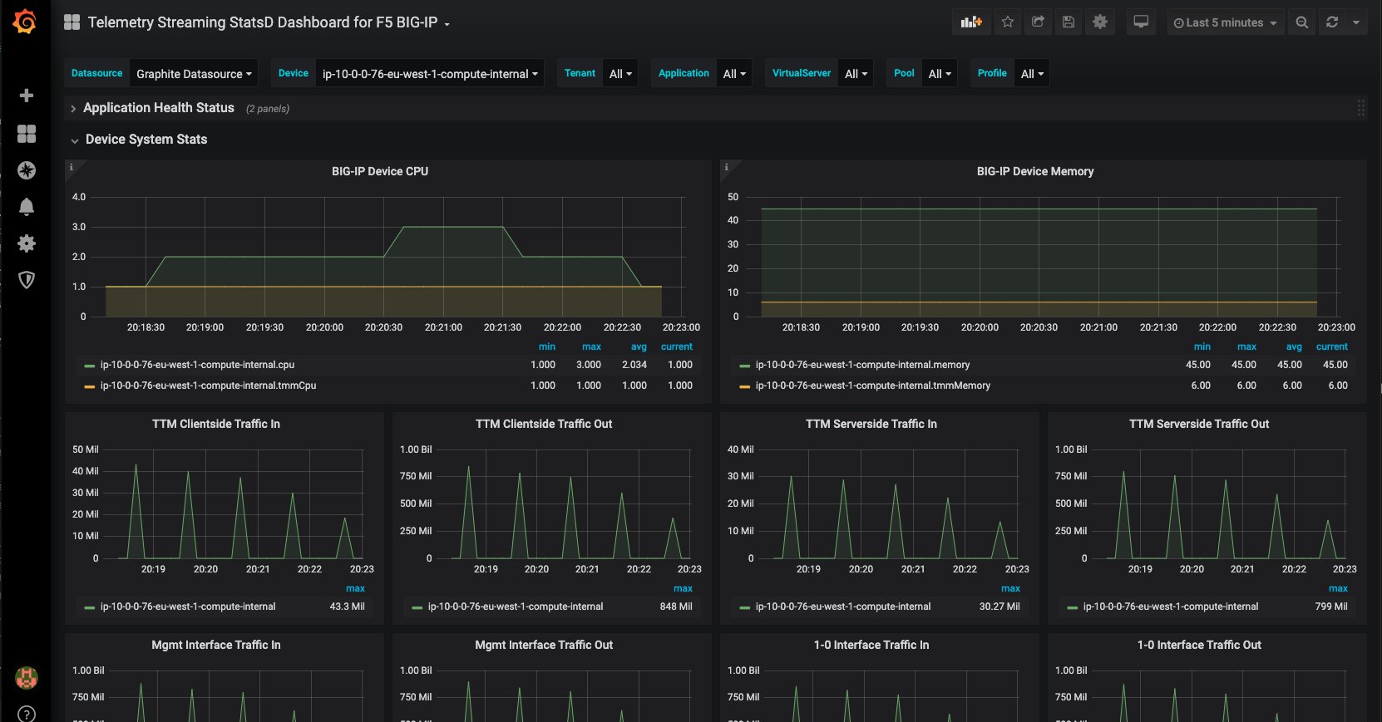Open the BIG-IP Device Memory panel menu

tap(1035, 171)
